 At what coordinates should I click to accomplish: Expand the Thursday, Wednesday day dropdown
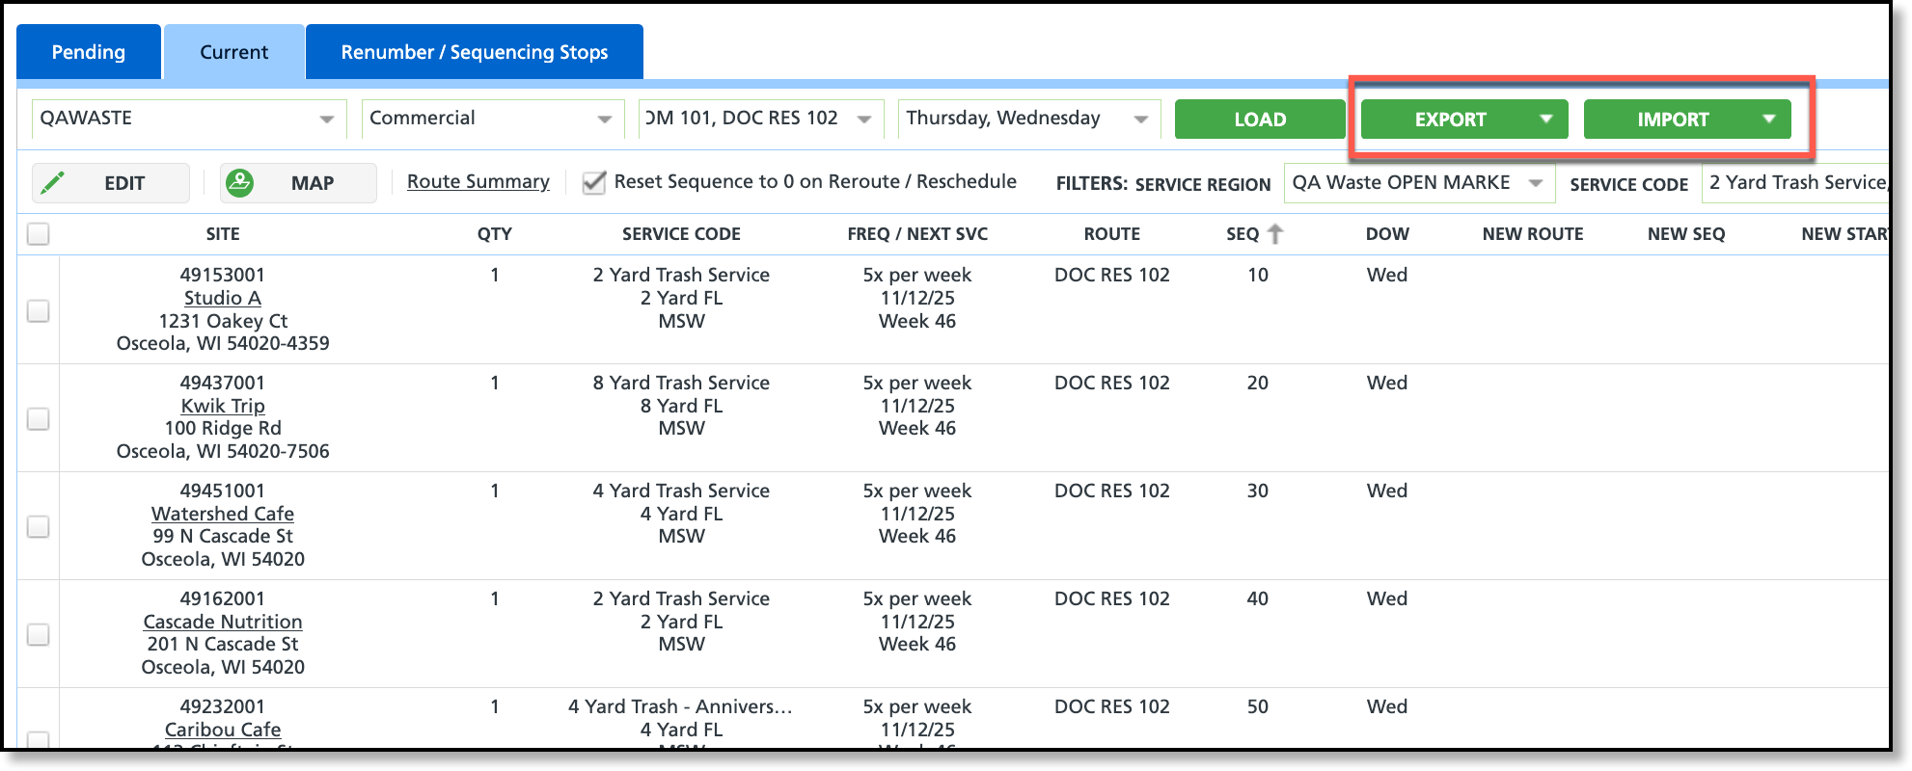[x=1028, y=119]
